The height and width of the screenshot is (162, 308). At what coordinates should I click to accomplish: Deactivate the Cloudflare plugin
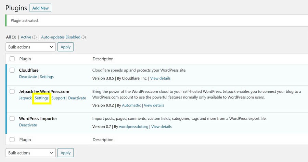pyautogui.click(x=28, y=77)
